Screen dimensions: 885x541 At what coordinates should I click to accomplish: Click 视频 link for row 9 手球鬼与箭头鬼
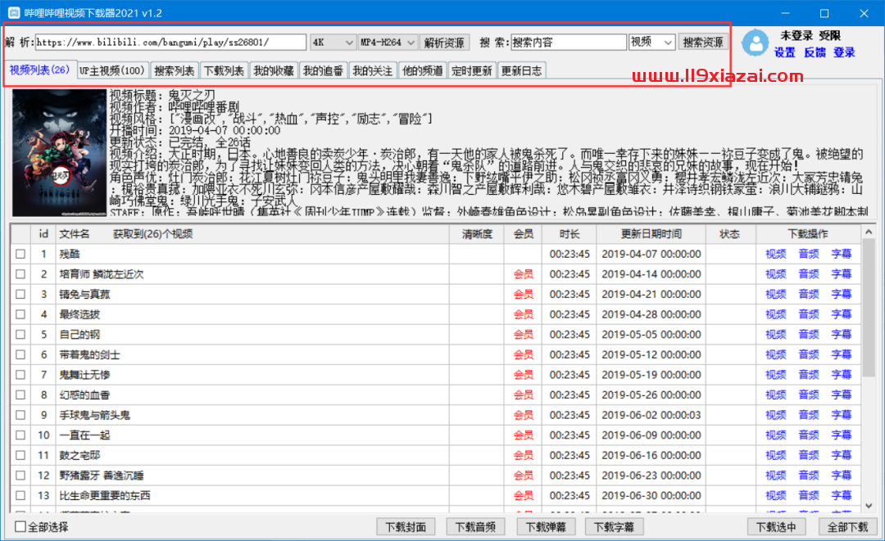point(775,415)
